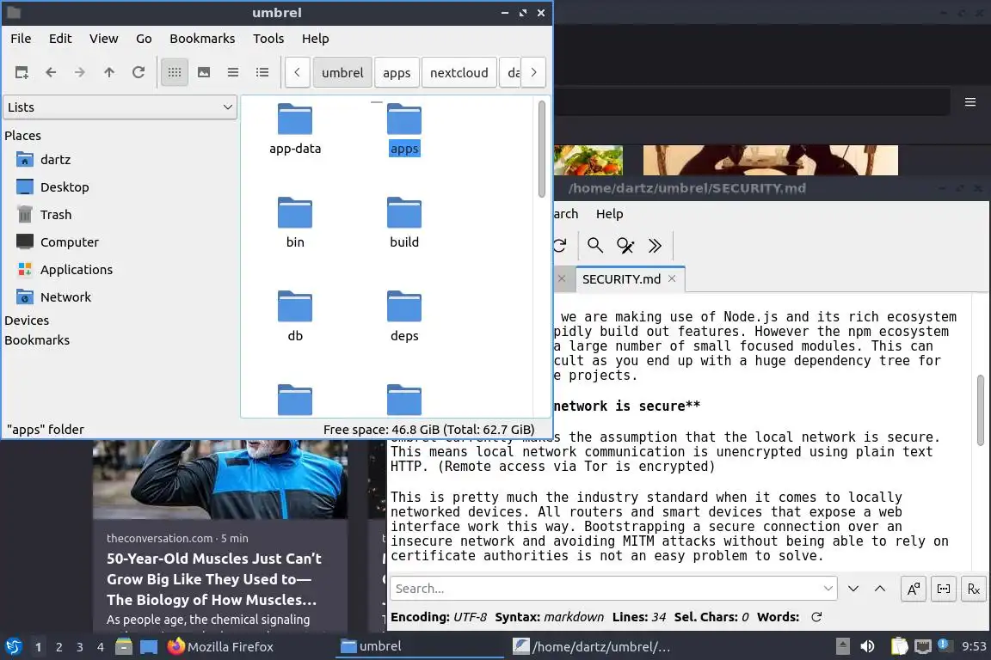This screenshot has height=660, width=991.
Task: Open the 50-Year-Old Muscles article link
Action: 213,579
